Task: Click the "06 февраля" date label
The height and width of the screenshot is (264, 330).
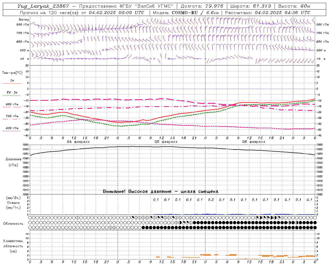Action: coord(254,142)
